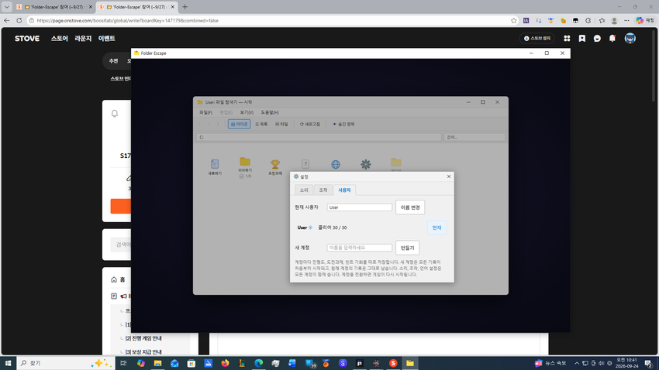The image size is (659, 370).
Task: Open STOVE profile avatar
Action: coord(630,38)
